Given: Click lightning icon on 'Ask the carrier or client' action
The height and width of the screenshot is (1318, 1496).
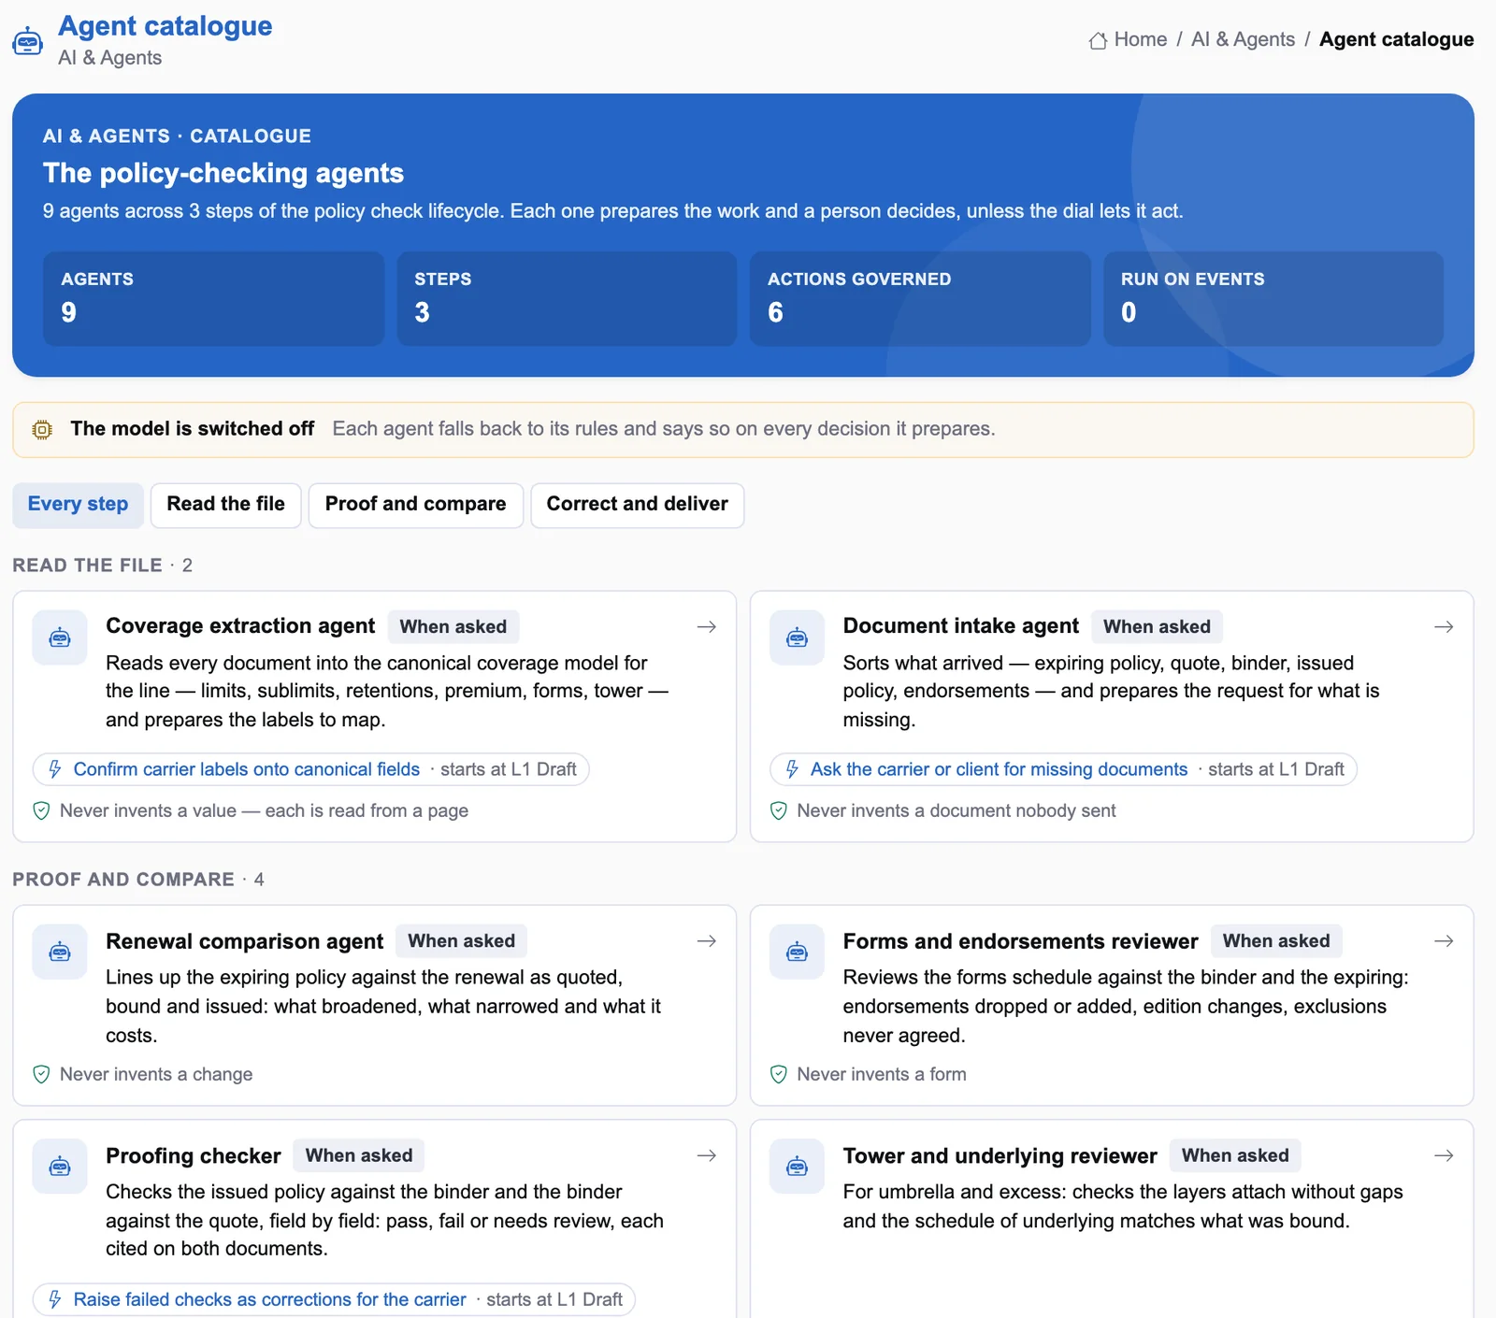Looking at the screenshot, I should (x=792, y=769).
